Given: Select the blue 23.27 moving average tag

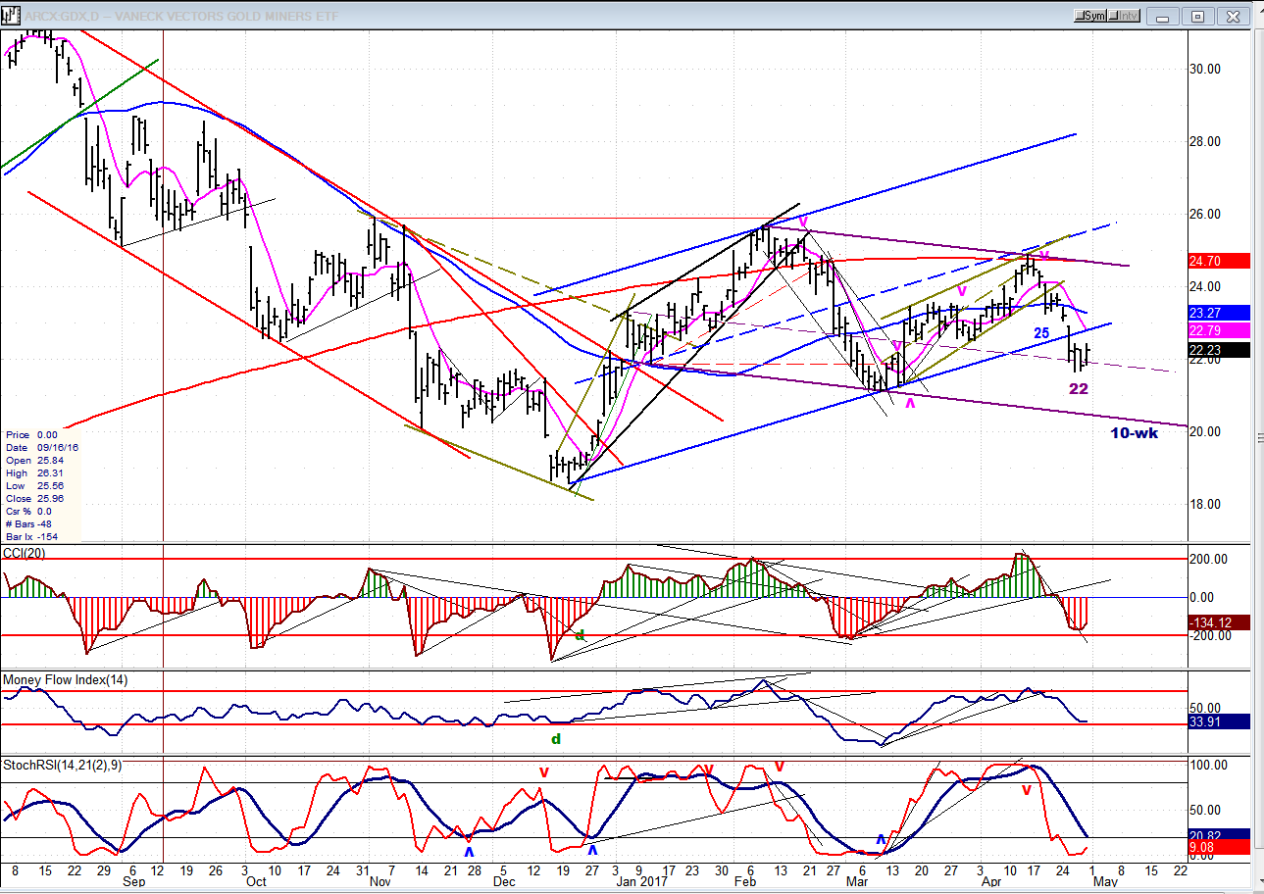Looking at the screenshot, I should pyautogui.click(x=1217, y=313).
